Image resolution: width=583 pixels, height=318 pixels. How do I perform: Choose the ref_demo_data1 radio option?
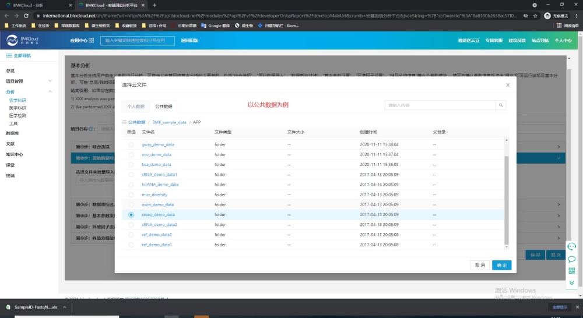[131, 245]
